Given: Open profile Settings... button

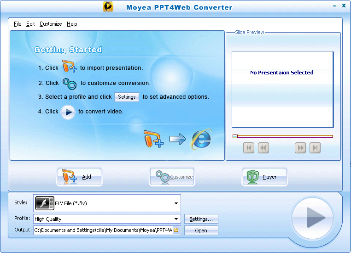Looking at the screenshot, I should (201, 219).
